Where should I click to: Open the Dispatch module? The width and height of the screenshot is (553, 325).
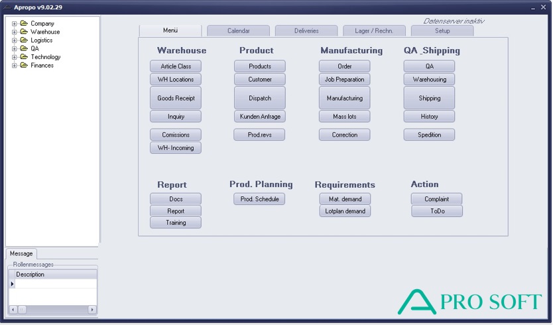click(260, 98)
